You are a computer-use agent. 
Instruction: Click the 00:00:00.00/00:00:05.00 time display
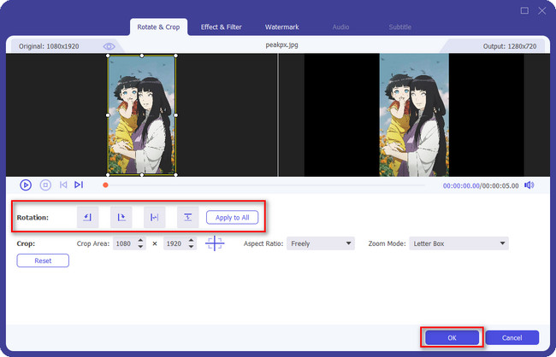point(481,185)
